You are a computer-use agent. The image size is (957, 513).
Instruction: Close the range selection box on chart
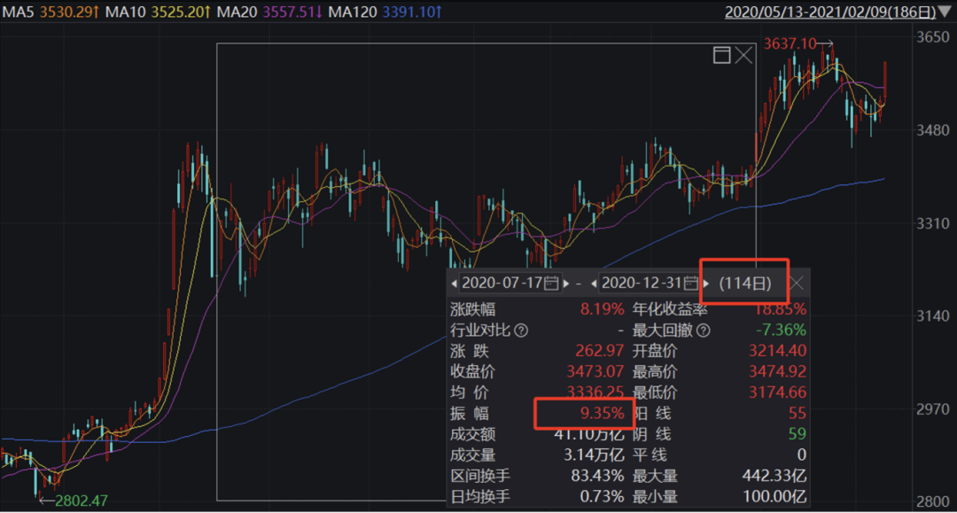(743, 56)
